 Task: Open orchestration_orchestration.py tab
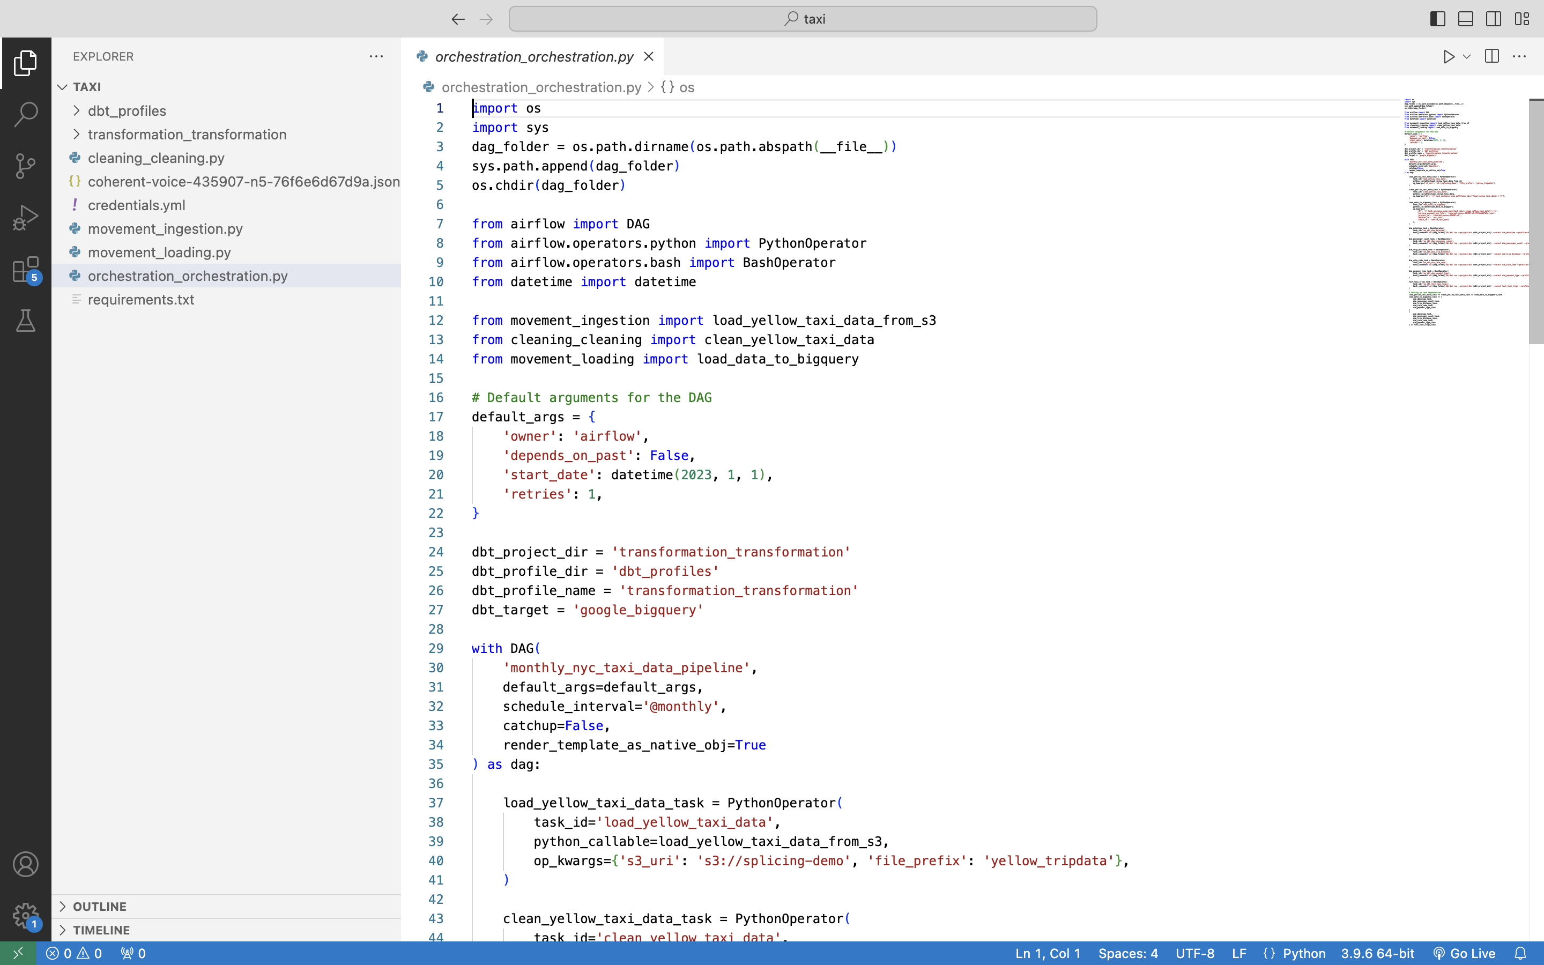tap(535, 57)
